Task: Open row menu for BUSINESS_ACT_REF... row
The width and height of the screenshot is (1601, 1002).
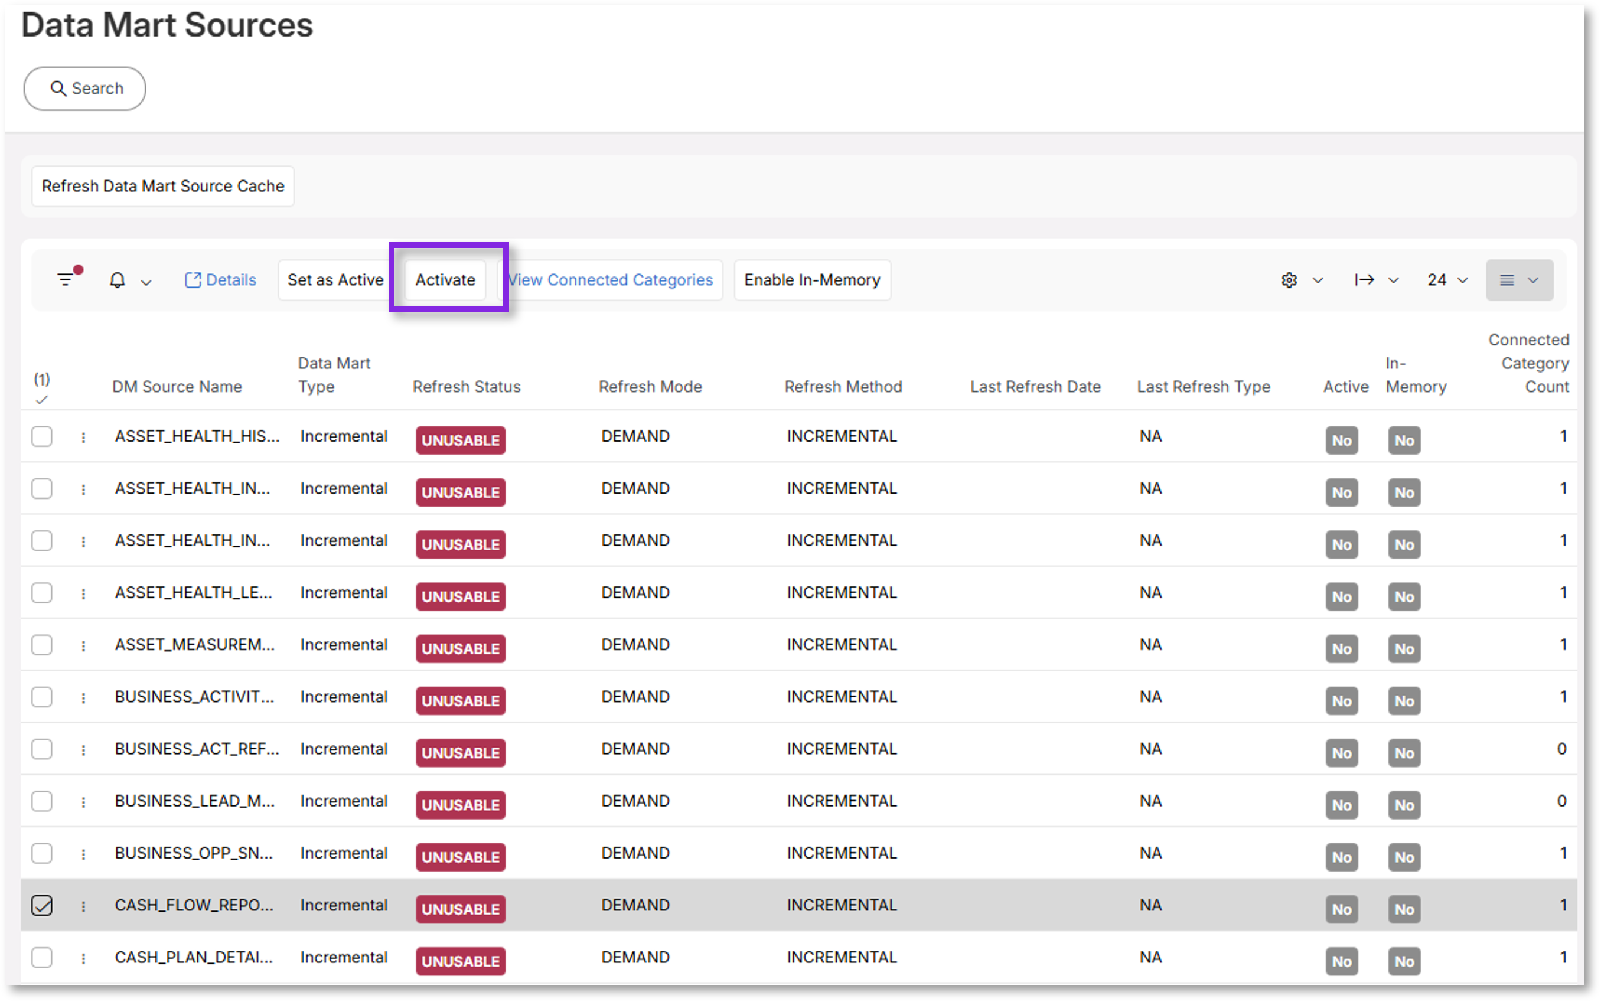Action: tap(83, 750)
